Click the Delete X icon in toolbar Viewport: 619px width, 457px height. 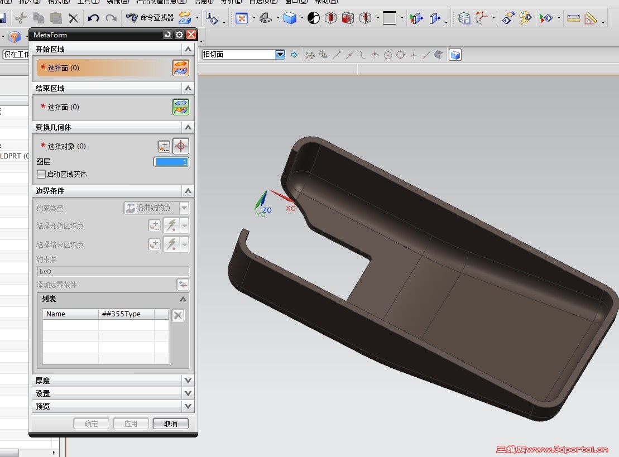click(x=73, y=18)
